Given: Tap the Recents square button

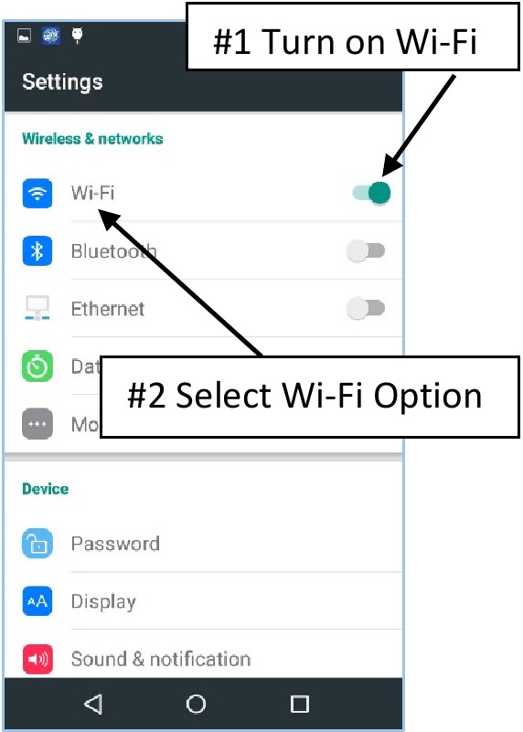Looking at the screenshot, I should pos(299,704).
